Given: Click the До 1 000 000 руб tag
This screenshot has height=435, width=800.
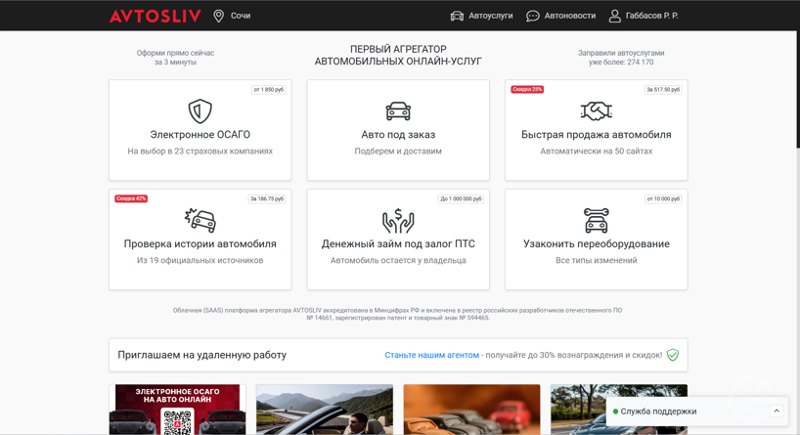Looking at the screenshot, I should (x=461, y=198).
